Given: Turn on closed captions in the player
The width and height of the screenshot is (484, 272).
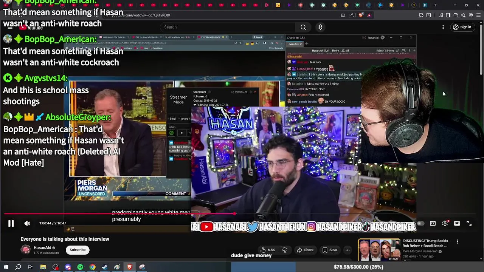Looking at the screenshot, I should click(433, 224).
